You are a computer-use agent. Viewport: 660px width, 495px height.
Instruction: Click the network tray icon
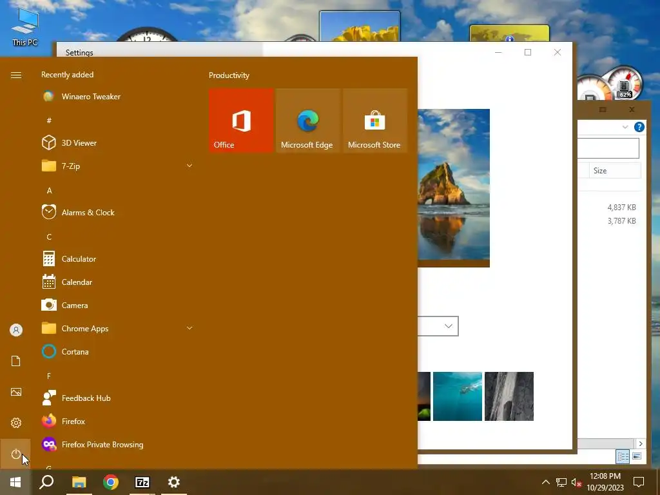(561, 482)
